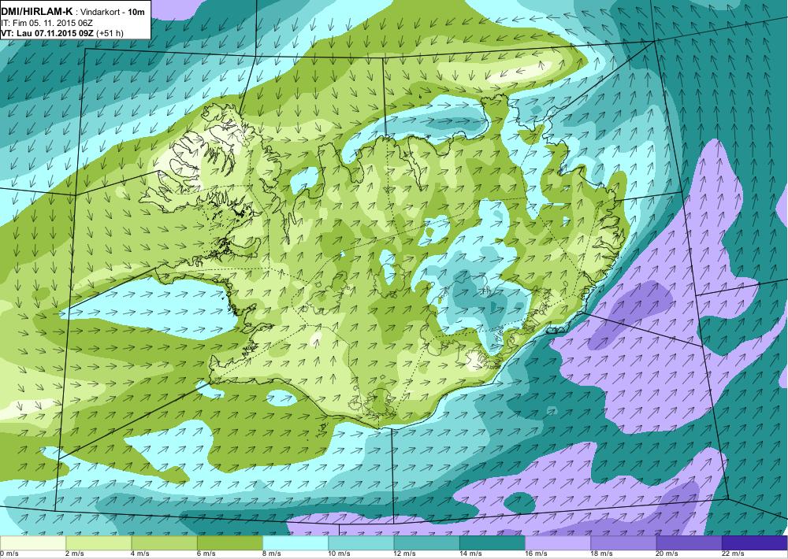Image resolution: width=788 pixels, height=559 pixels.
Task: Select the '6 m/s' legend label
Action: point(206,553)
